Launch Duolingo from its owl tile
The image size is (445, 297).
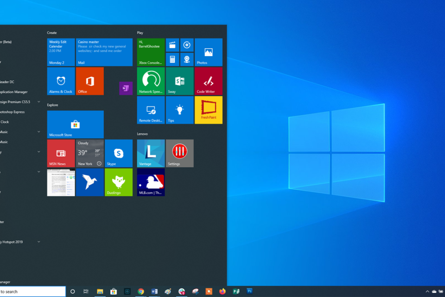(x=119, y=182)
